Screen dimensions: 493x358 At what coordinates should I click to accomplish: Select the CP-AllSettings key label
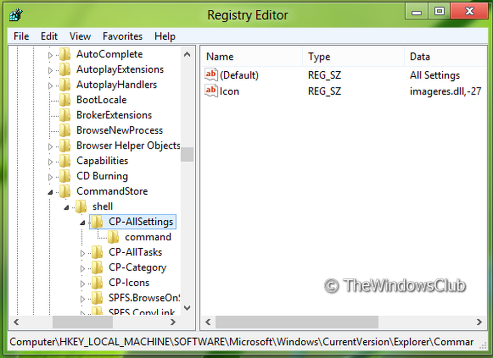click(x=141, y=222)
